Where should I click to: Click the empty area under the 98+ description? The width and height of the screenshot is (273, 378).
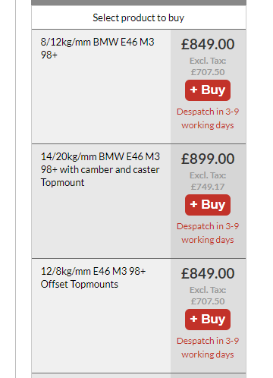[x=101, y=101]
